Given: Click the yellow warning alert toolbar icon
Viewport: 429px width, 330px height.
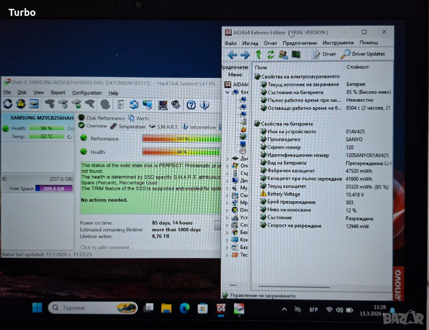Looking at the screenshot, I should (x=21, y=104).
